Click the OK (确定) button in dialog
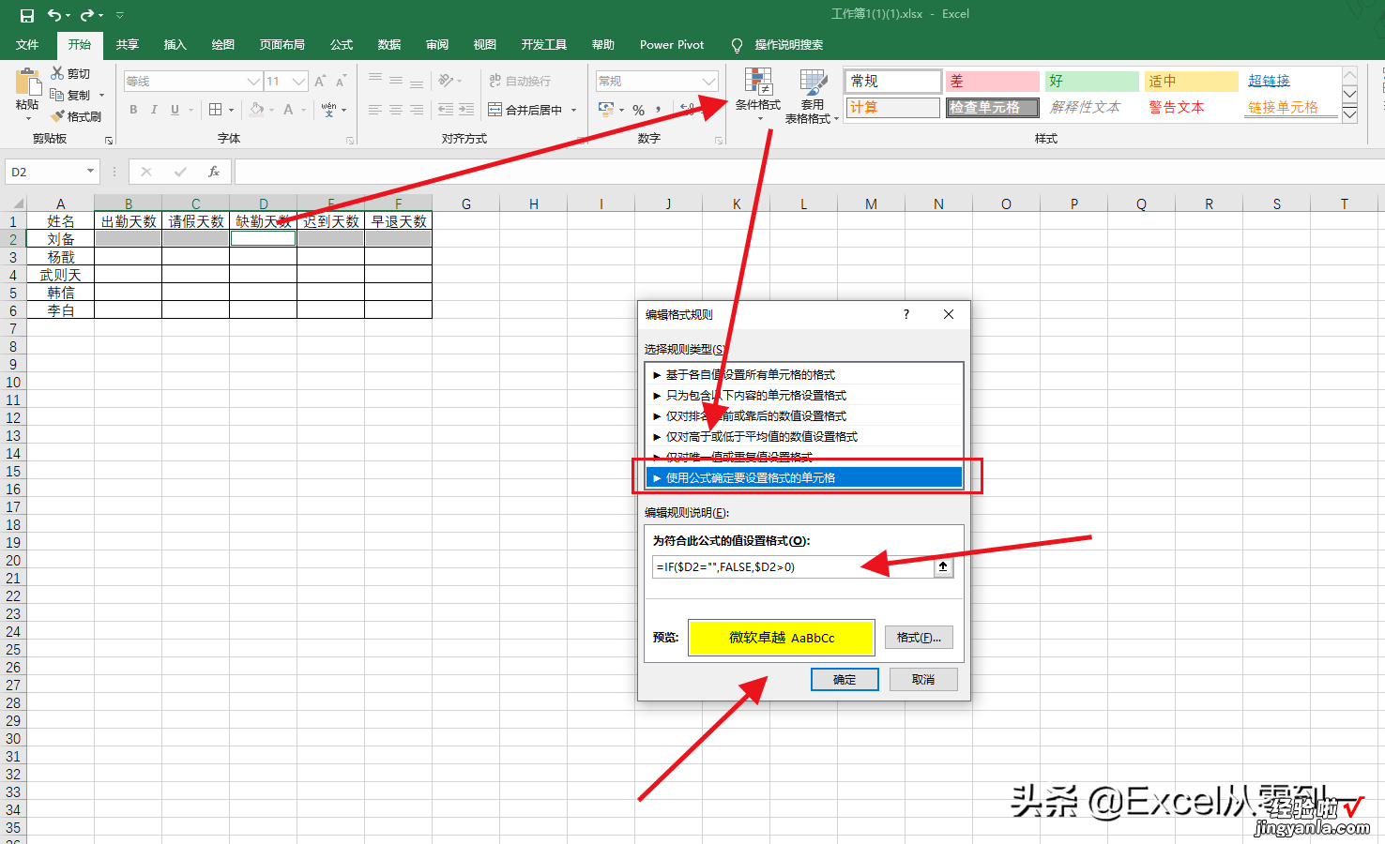1385x844 pixels. click(x=845, y=679)
